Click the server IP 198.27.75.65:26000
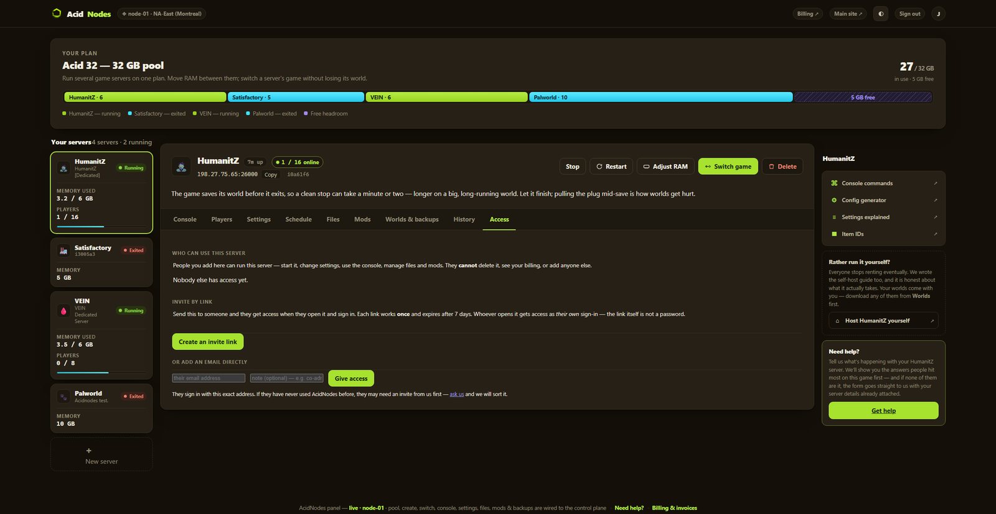 (x=227, y=175)
